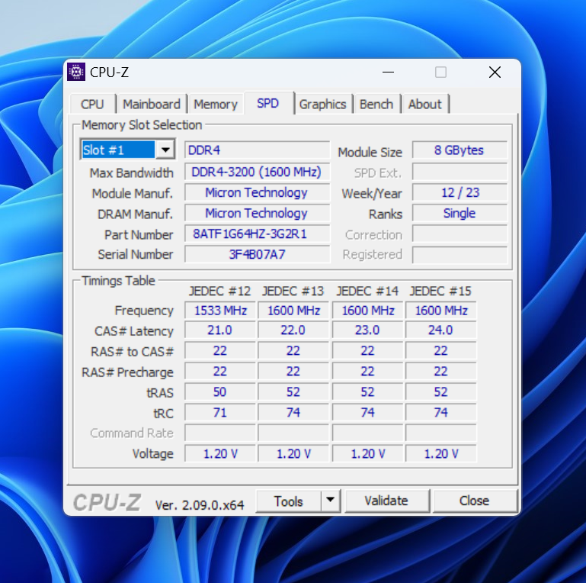Click the JEDEC #14 column header
Screen dimensions: 586x583
click(367, 291)
